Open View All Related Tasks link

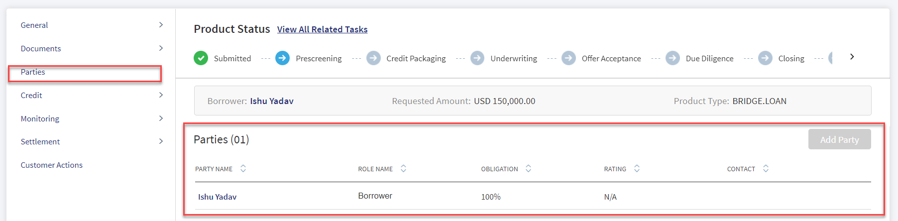322,29
